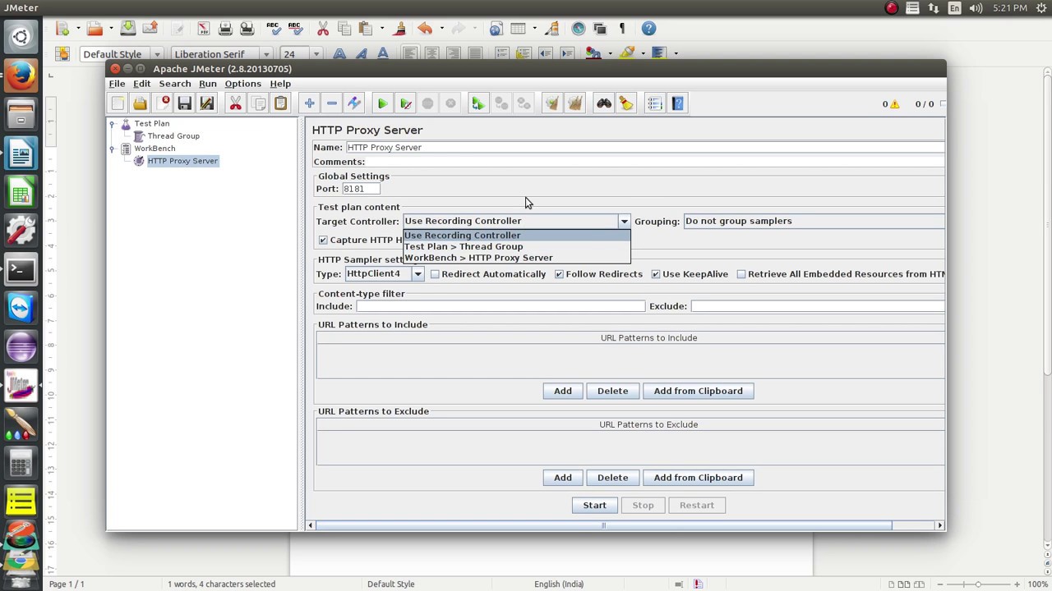Select 'Use Recording Controller' option in list
The height and width of the screenshot is (591, 1052).
pyautogui.click(x=517, y=236)
